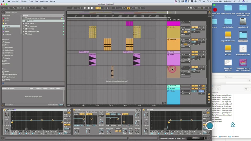Toggle the arrangement Loop switch
Image resolution: width=251 pixels, height=141 pixels.
pos(128,8)
